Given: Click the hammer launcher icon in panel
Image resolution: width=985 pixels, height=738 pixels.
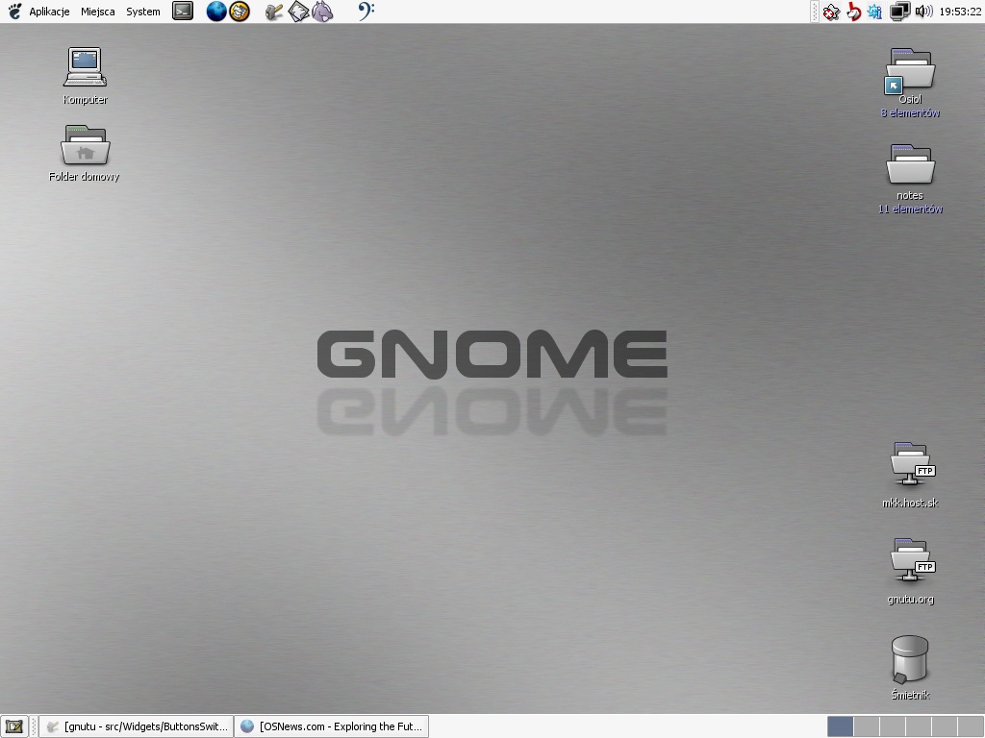Looking at the screenshot, I should click(x=273, y=12).
